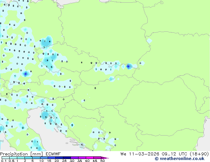Click the '09..12 UTC' time range text
Image resolution: width=210 pixels, height=162 pixels.
[x=174, y=154]
